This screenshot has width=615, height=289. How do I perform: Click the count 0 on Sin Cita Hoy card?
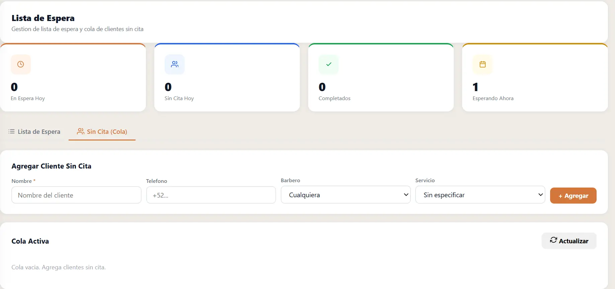(x=168, y=87)
